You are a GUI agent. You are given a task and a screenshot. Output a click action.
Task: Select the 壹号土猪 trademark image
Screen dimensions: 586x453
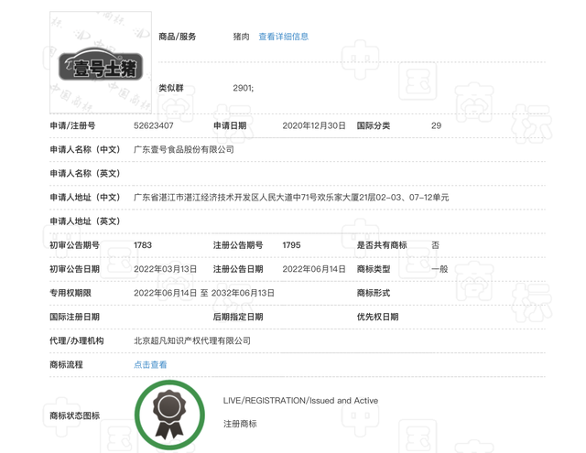click(101, 62)
